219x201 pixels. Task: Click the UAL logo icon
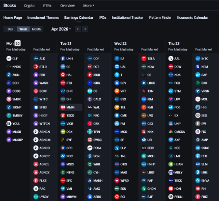[117, 67]
